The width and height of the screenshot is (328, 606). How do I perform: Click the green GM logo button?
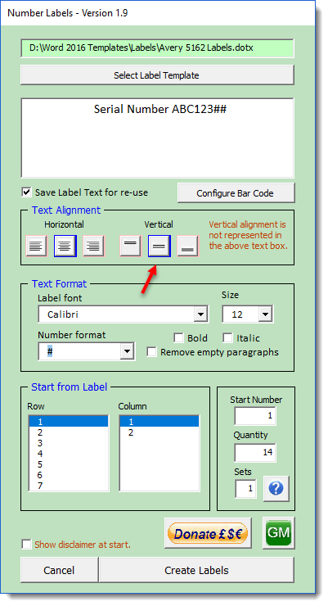coord(279,533)
